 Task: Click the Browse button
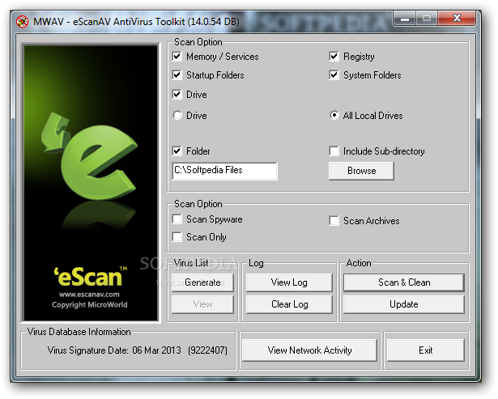[x=361, y=171]
